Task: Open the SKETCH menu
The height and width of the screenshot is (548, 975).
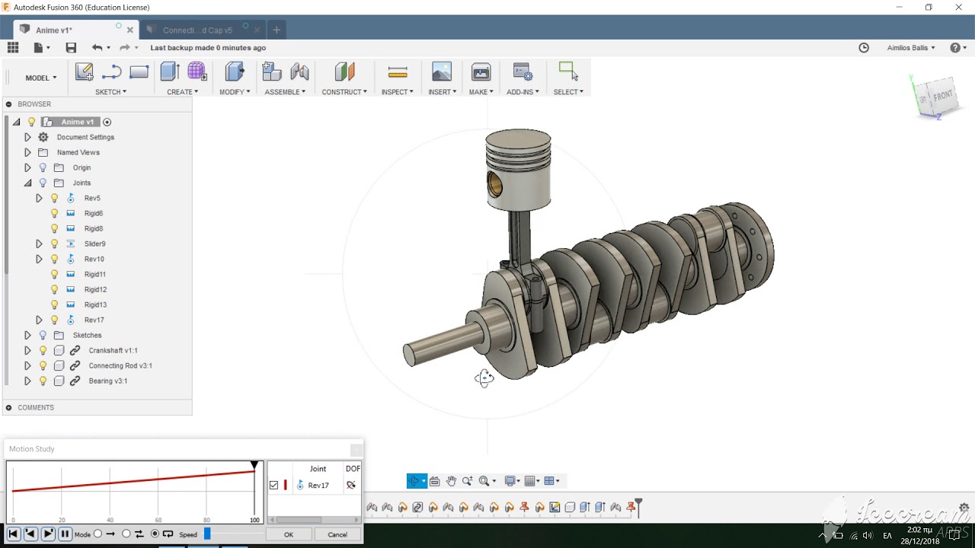Action: click(x=110, y=92)
